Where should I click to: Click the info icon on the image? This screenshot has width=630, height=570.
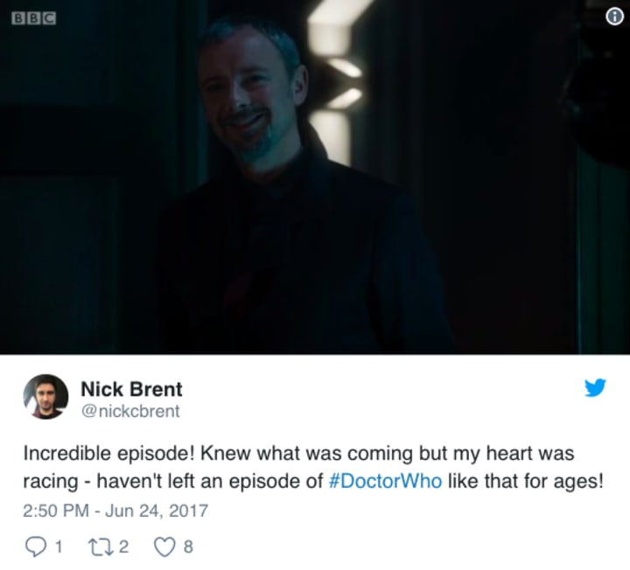[x=614, y=17]
